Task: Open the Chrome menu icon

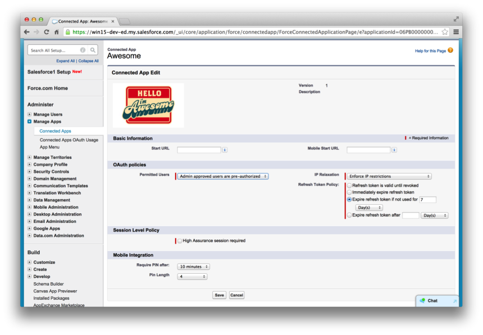Action: click(x=456, y=32)
